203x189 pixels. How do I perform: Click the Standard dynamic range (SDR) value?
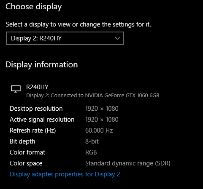click(x=128, y=163)
